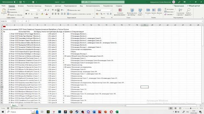204x114 pixels.
Task: Click the Копировать copy button
Action: tap(12, 12)
